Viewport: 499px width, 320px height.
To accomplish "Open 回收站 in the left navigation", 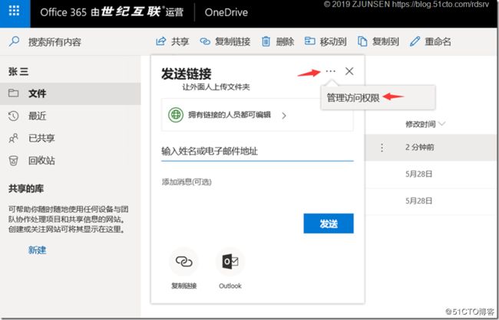I will coord(71,161).
